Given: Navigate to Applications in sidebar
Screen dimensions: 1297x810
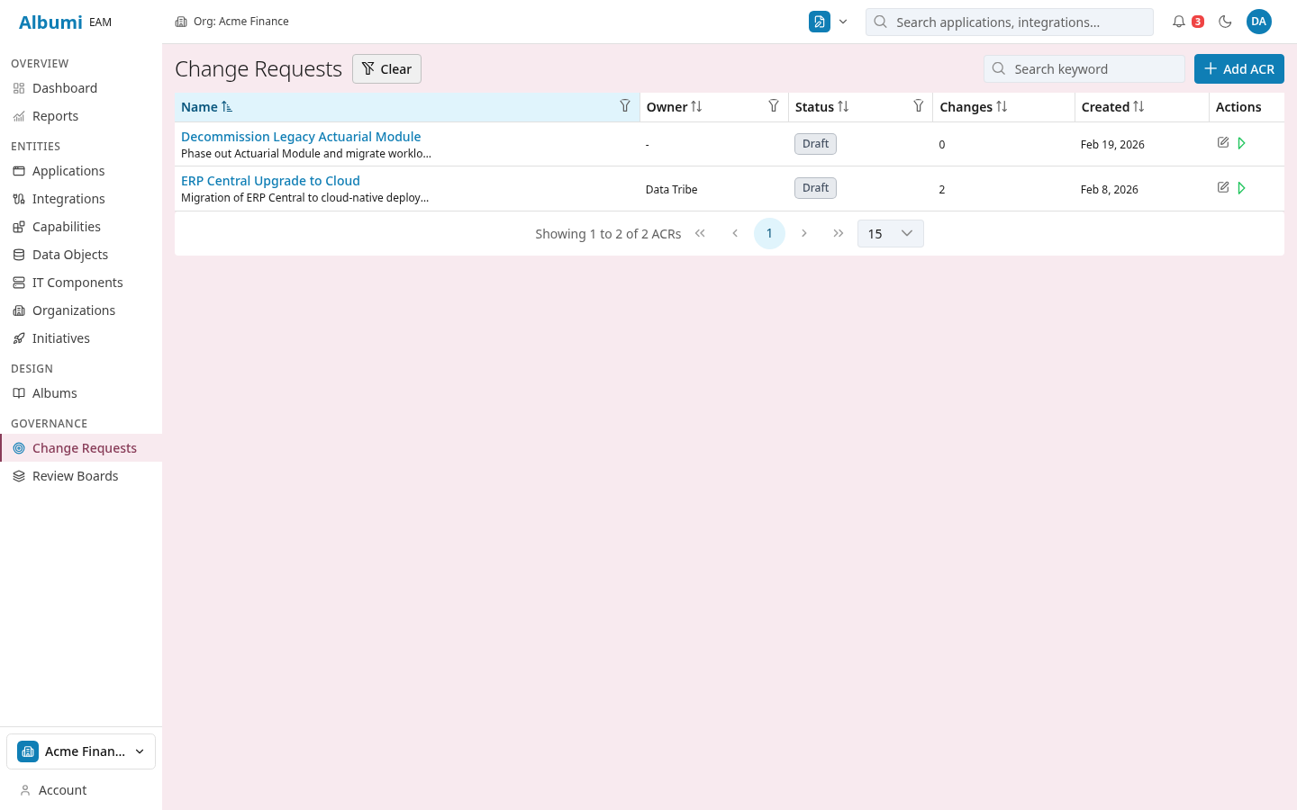Looking at the screenshot, I should coord(68,171).
